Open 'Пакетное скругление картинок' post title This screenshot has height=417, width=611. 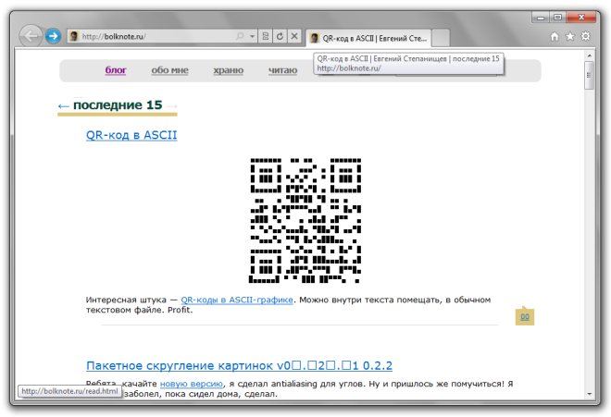tap(239, 365)
